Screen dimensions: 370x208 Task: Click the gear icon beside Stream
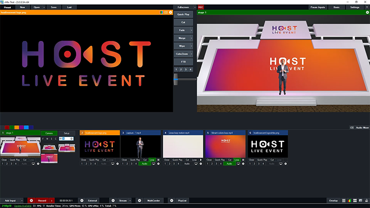click(113, 201)
